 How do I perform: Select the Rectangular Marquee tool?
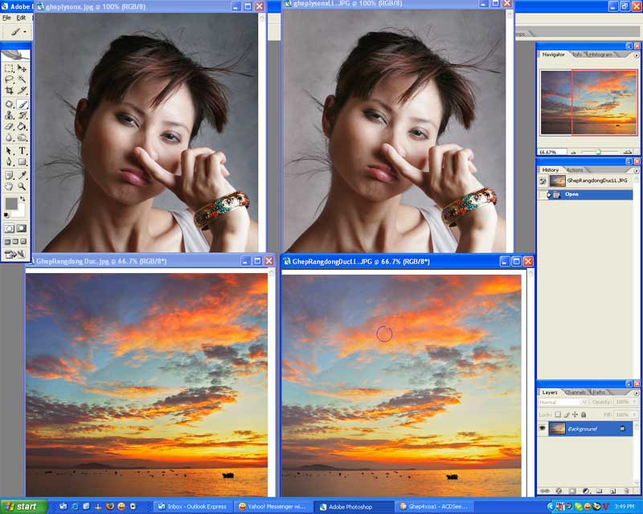[x=10, y=69]
